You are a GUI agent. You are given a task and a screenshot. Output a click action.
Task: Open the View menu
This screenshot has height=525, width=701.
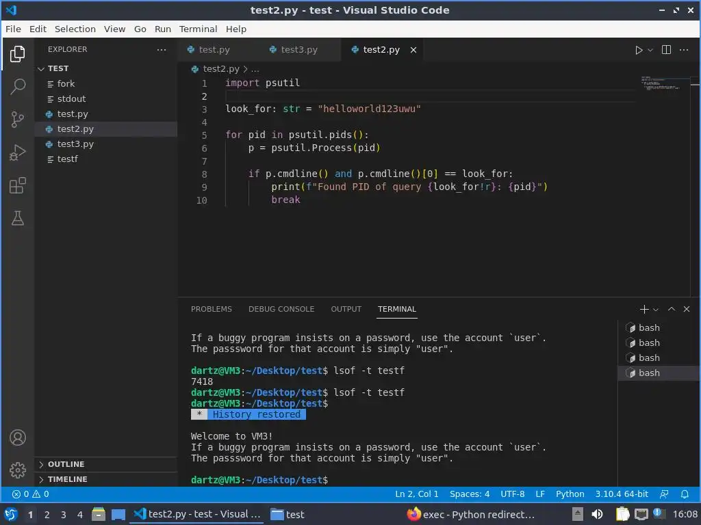tap(114, 29)
